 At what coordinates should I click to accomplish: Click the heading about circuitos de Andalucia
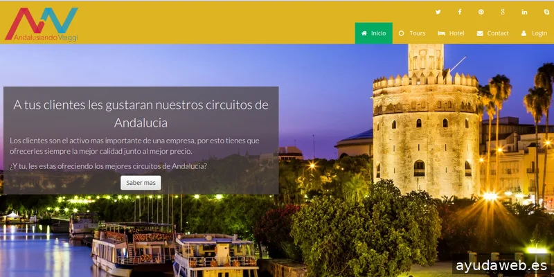[x=141, y=113]
